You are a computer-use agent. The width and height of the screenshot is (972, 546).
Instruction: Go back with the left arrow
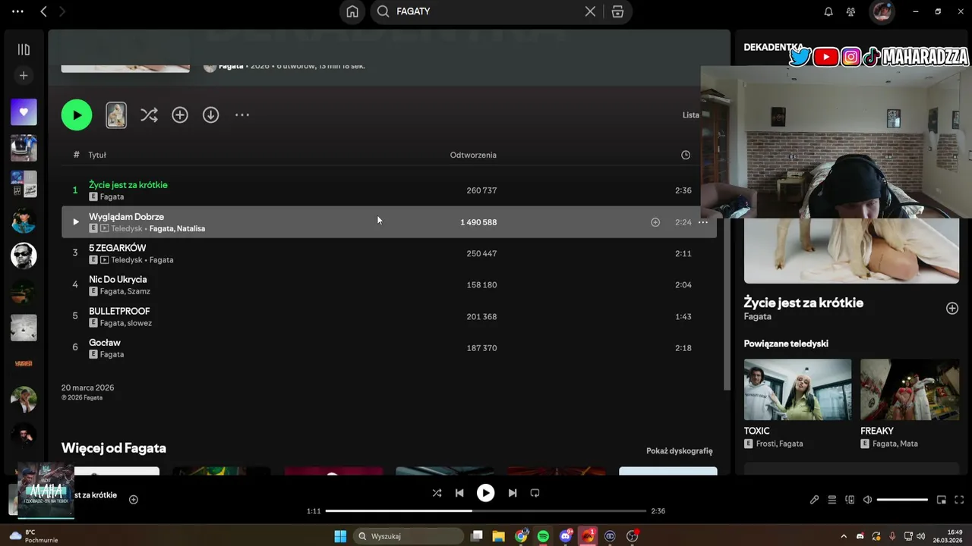point(43,11)
